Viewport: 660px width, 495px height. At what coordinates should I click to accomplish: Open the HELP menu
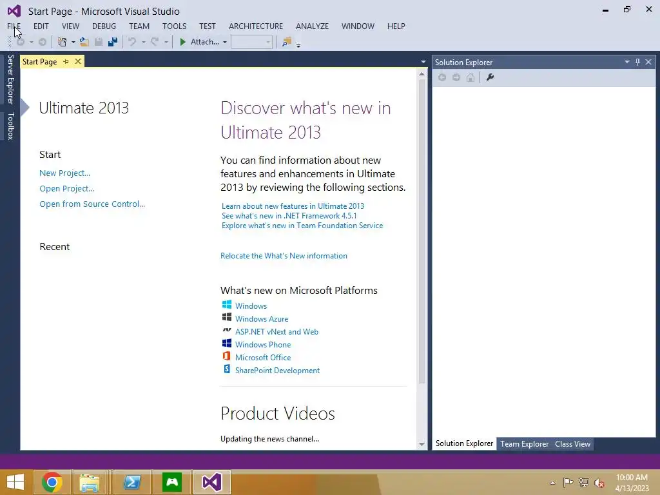pyautogui.click(x=396, y=26)
